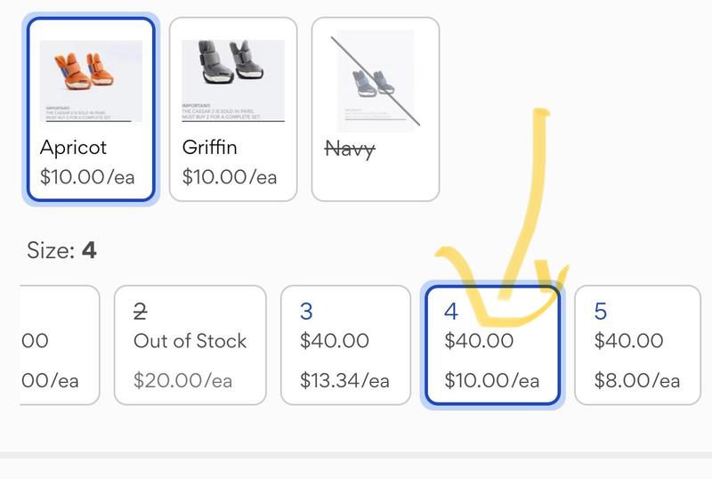
Task: Select the Apricot color option
Action: 91,110
